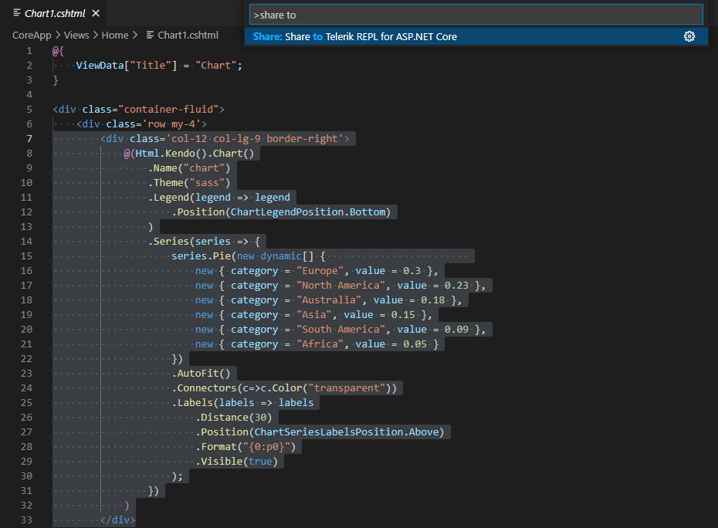This screenshot has height=528, width=718.
Task: Click the file icon on the Chart1.cshtml tab
Action: [x=18, y=12]
